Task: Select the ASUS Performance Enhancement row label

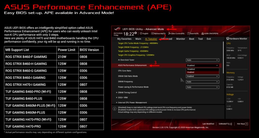Action: tap(132, 65)
